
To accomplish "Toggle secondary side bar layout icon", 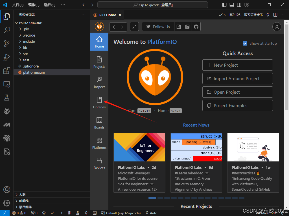I will (x=239, y=5).
